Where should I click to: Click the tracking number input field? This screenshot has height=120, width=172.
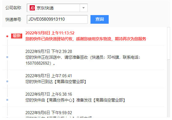click(57, 19)
